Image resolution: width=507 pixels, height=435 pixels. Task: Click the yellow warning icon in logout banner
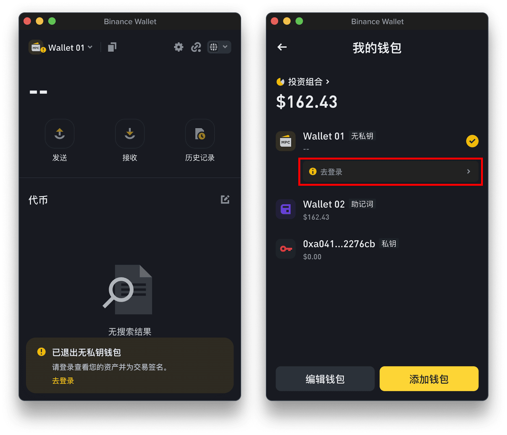point(42,352)
